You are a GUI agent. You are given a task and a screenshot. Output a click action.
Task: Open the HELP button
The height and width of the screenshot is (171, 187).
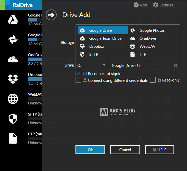tap(160, 150)
